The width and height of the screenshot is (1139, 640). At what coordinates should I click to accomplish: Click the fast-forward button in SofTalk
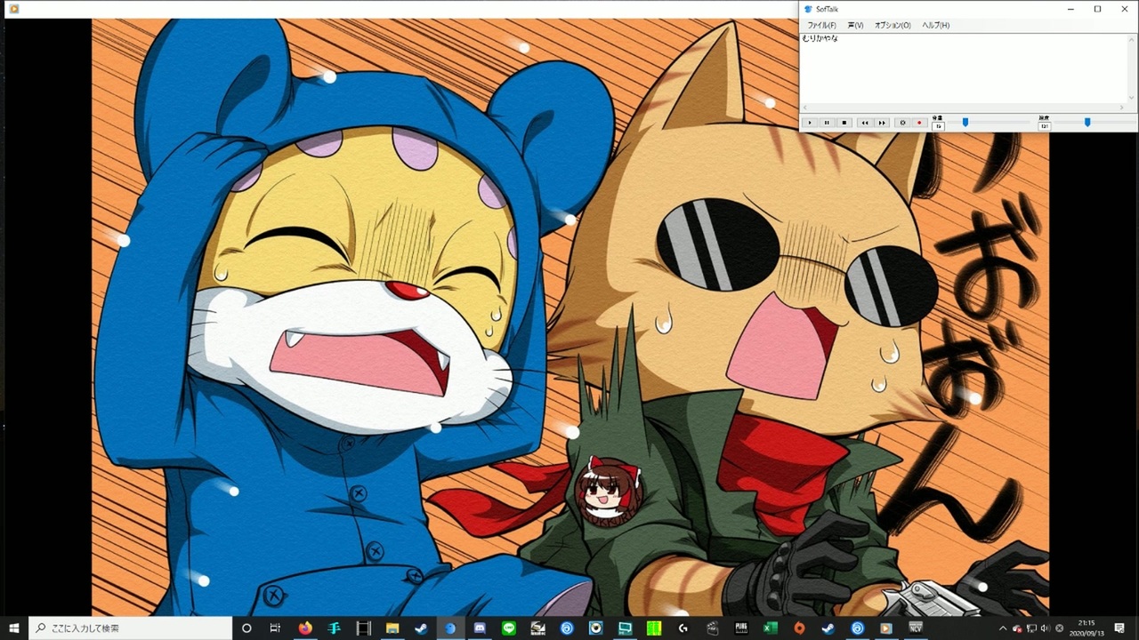pos(882,123)
